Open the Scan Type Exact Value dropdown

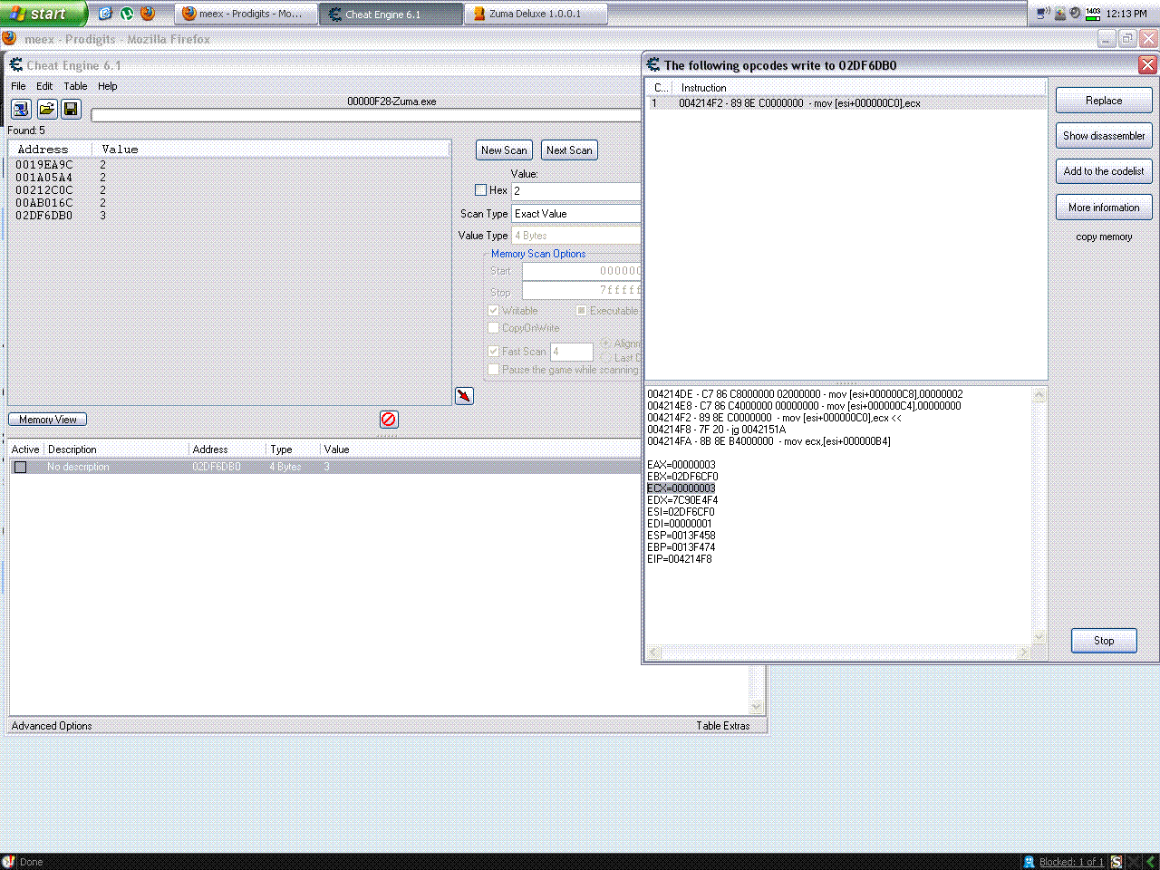(x=576, y=214)
